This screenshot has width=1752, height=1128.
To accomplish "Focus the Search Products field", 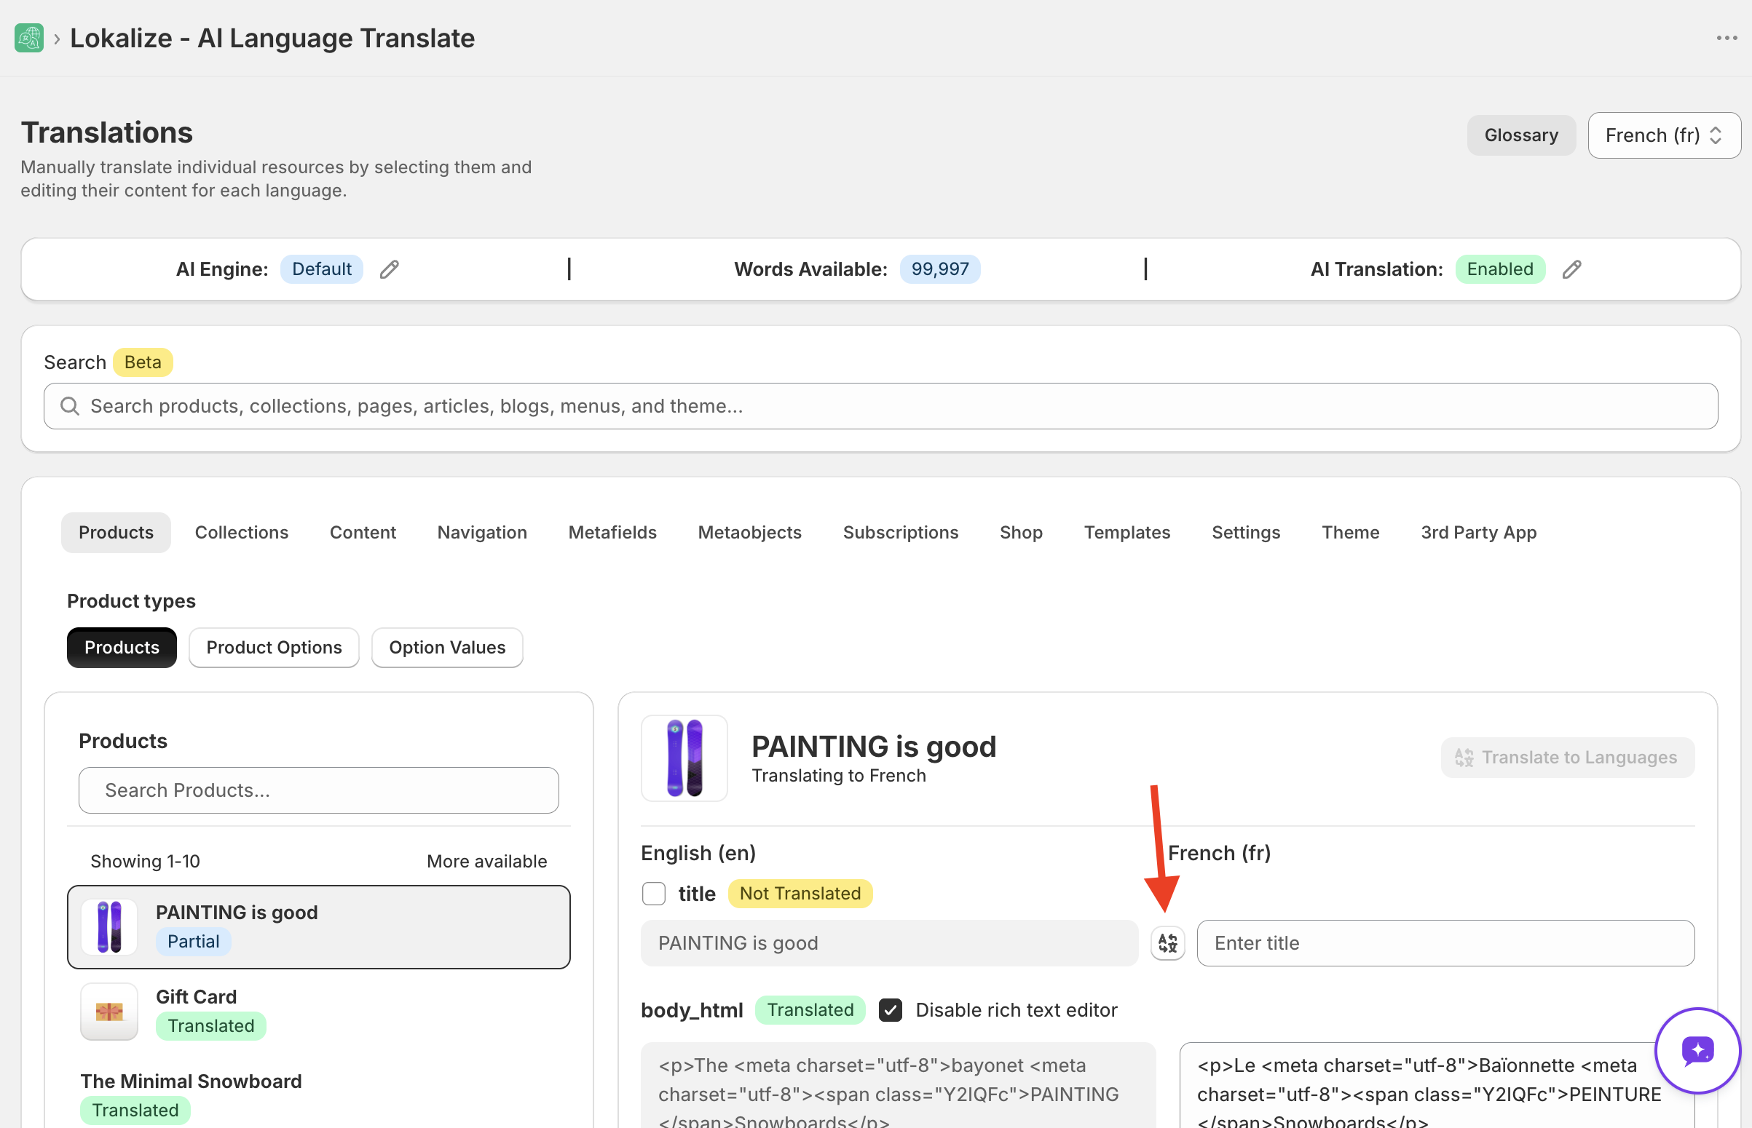I will 319,790.
